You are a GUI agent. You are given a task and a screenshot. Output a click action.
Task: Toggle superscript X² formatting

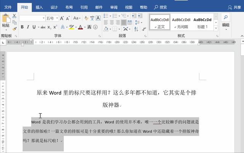[55, 27]
